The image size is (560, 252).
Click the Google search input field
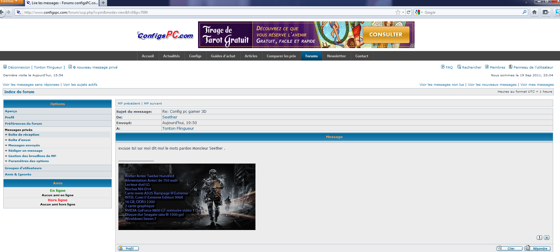[x=472, y=12]
